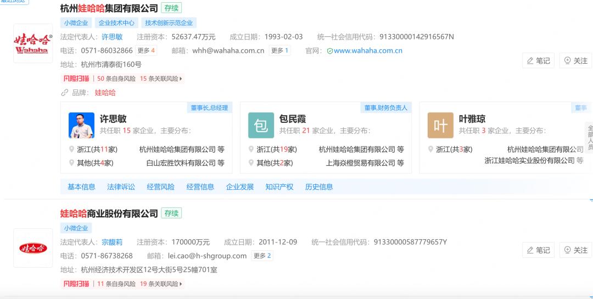Viewport: 593px width, 299px height.
Task: Switch to the 法律诉讼 tab
Action: (121, 187)
